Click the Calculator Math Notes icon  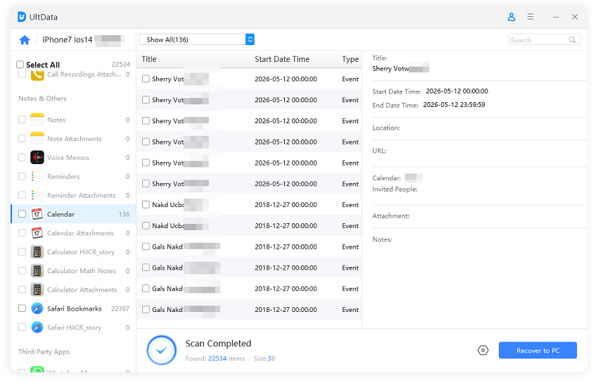37,271
